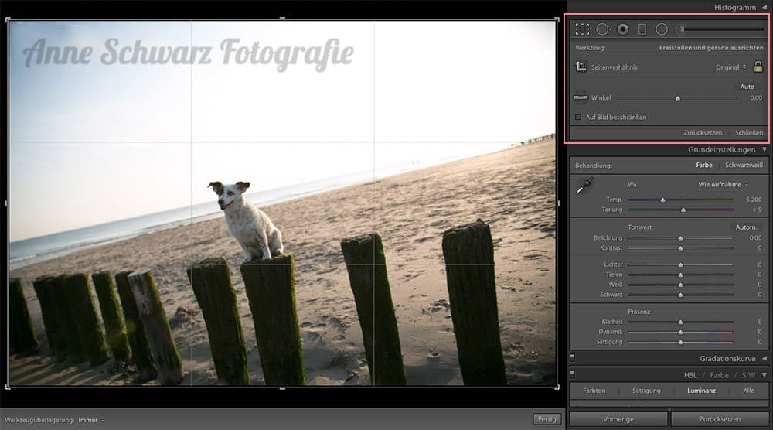The image size is (773, 430).
Task: Select Farbe mode in HSL panel header
Action: coord(719,375)
